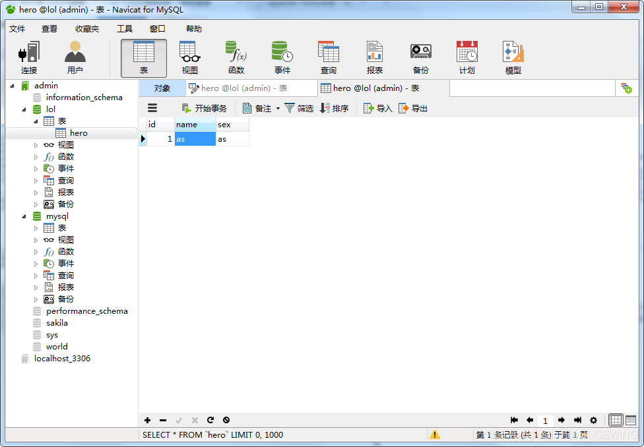Select world database in tree
Viewport: 644px width, 447px height.
(x=57, y=347)
